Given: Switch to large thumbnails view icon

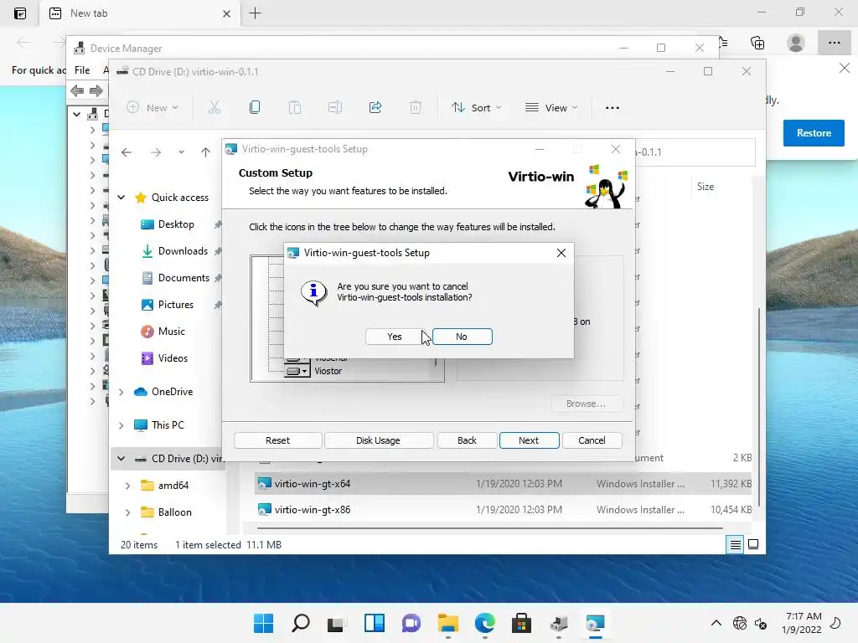Looking at the screenshot, I should coord(753,544).
